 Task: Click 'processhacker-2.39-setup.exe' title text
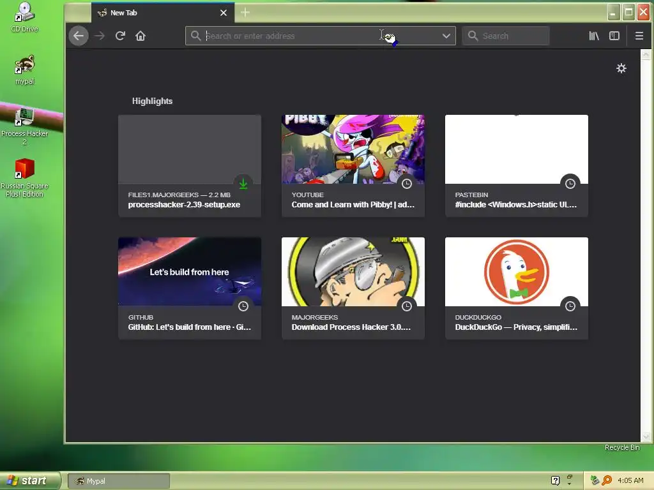click(184, 205)
